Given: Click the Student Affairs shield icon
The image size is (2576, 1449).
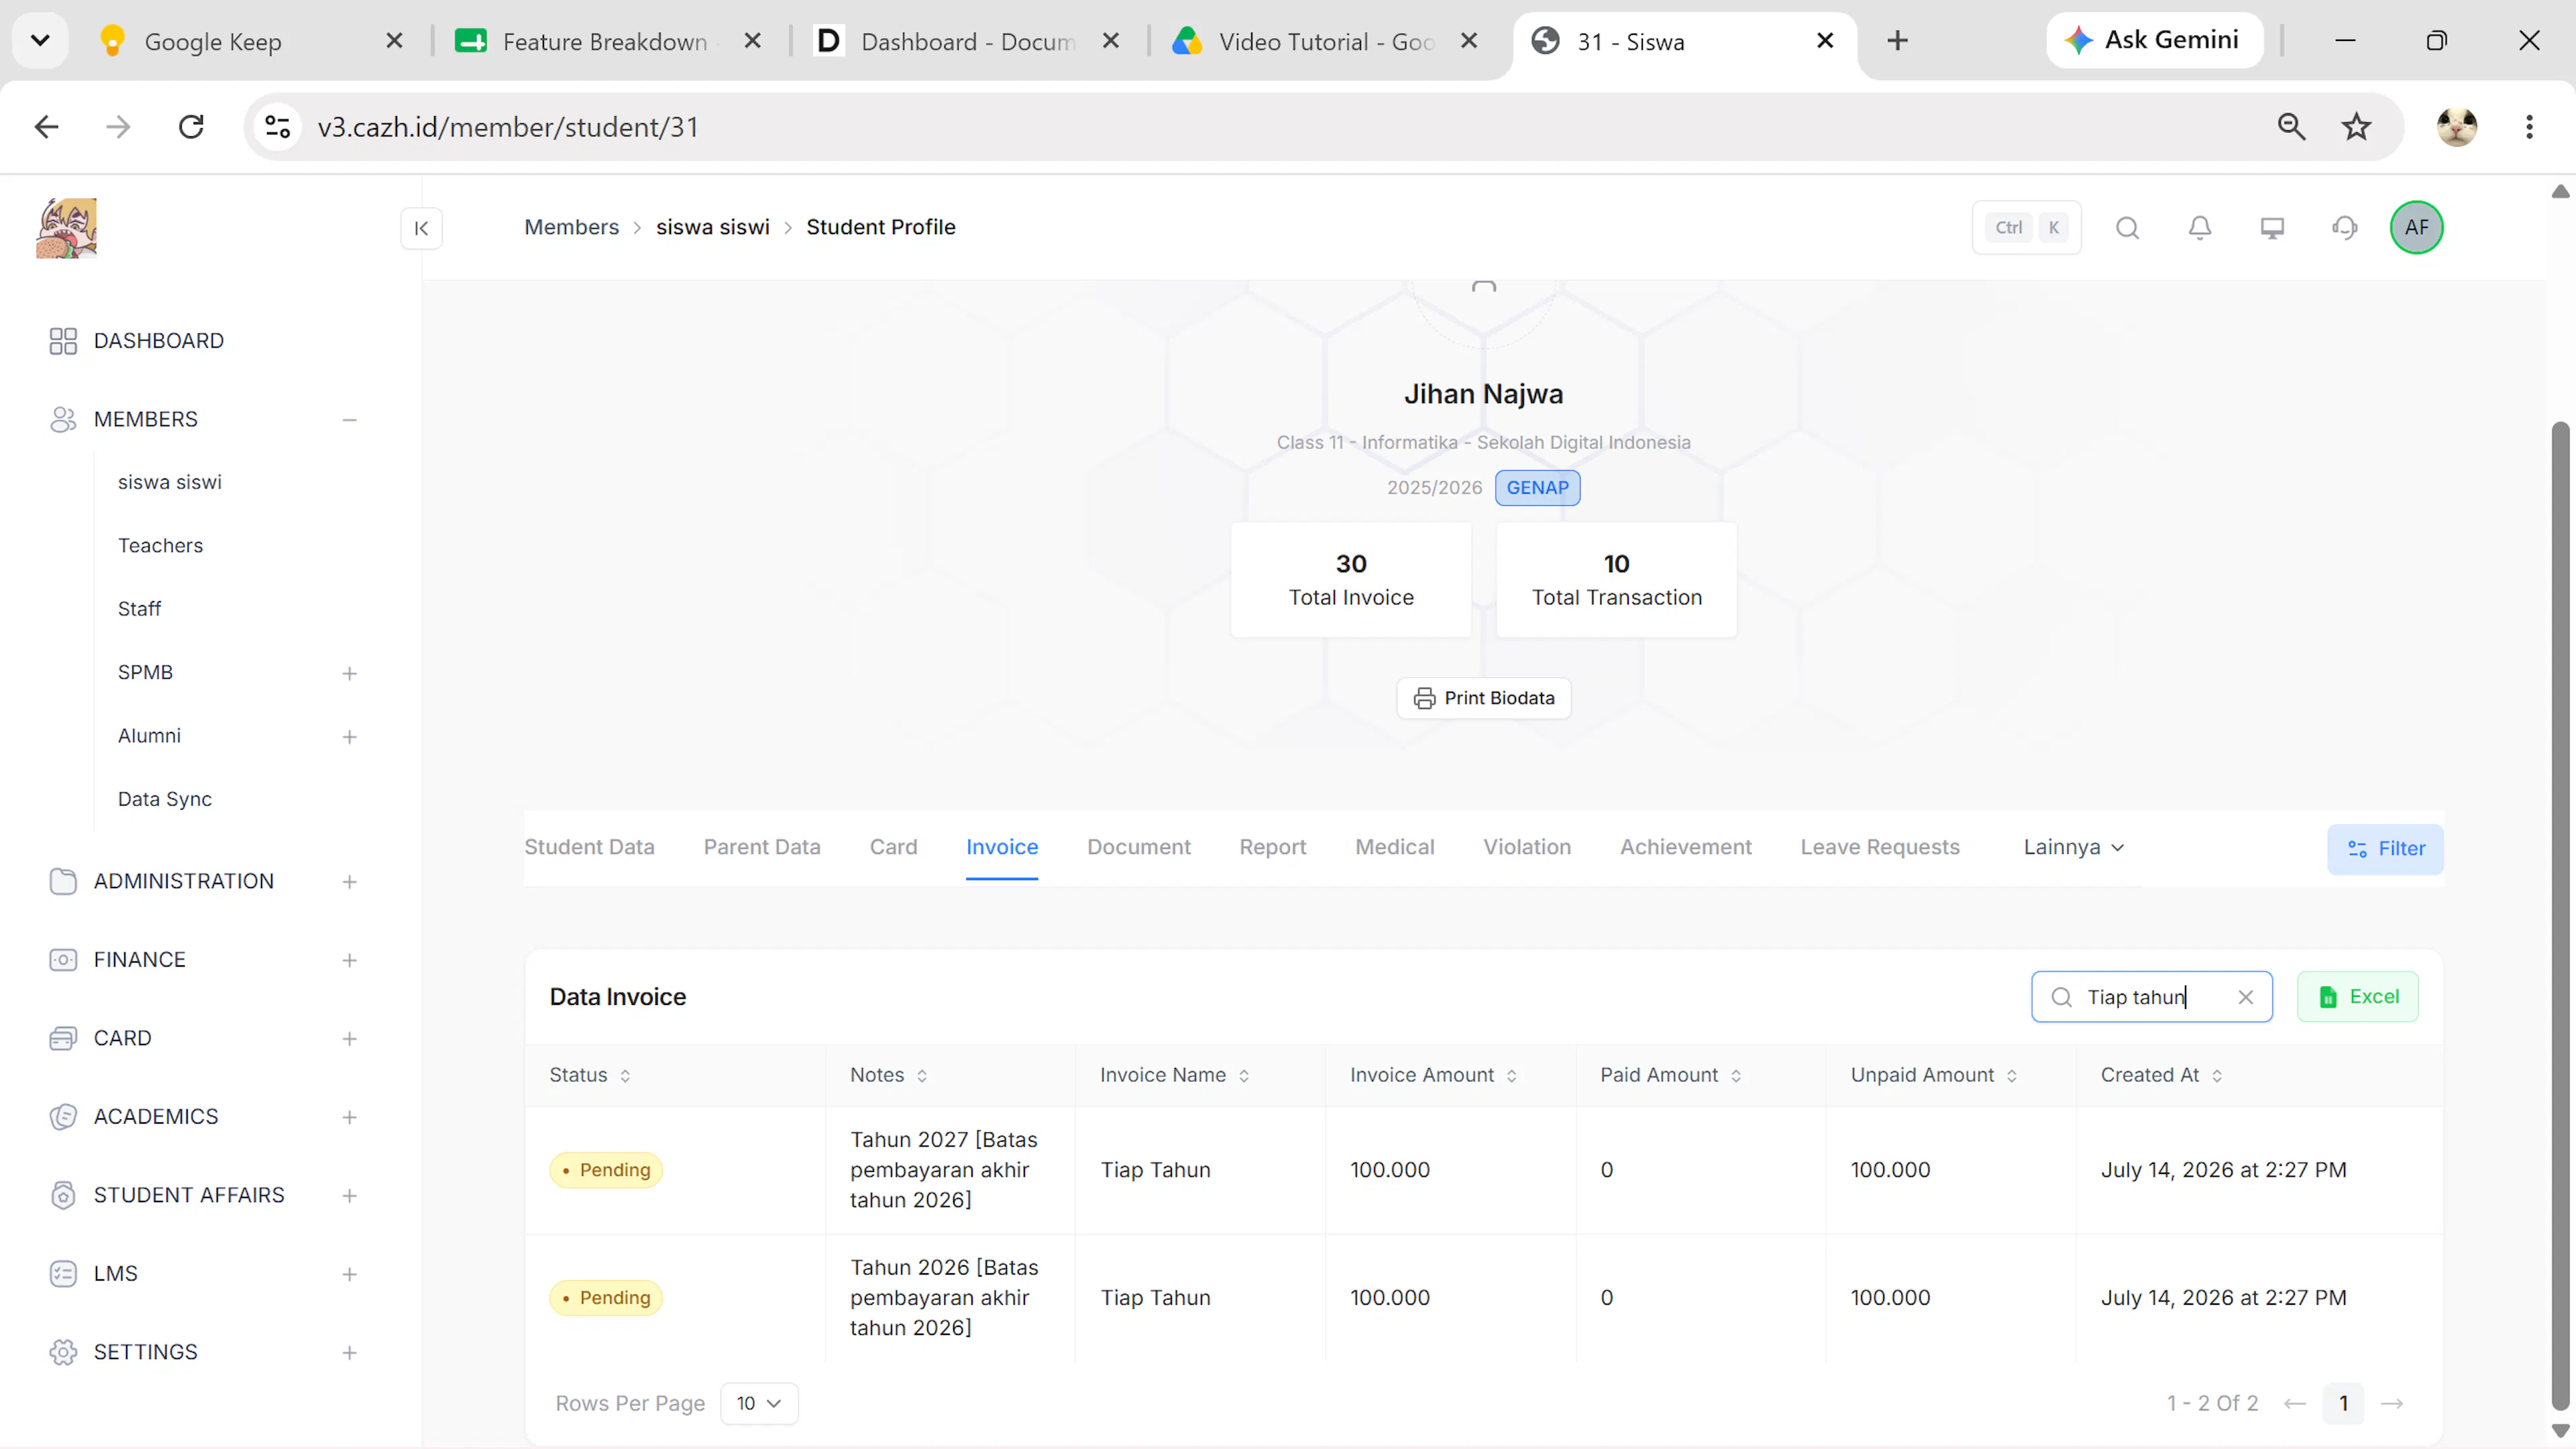Looking at the screenshot, I should pyautogui.click(x=63, y=1196).
